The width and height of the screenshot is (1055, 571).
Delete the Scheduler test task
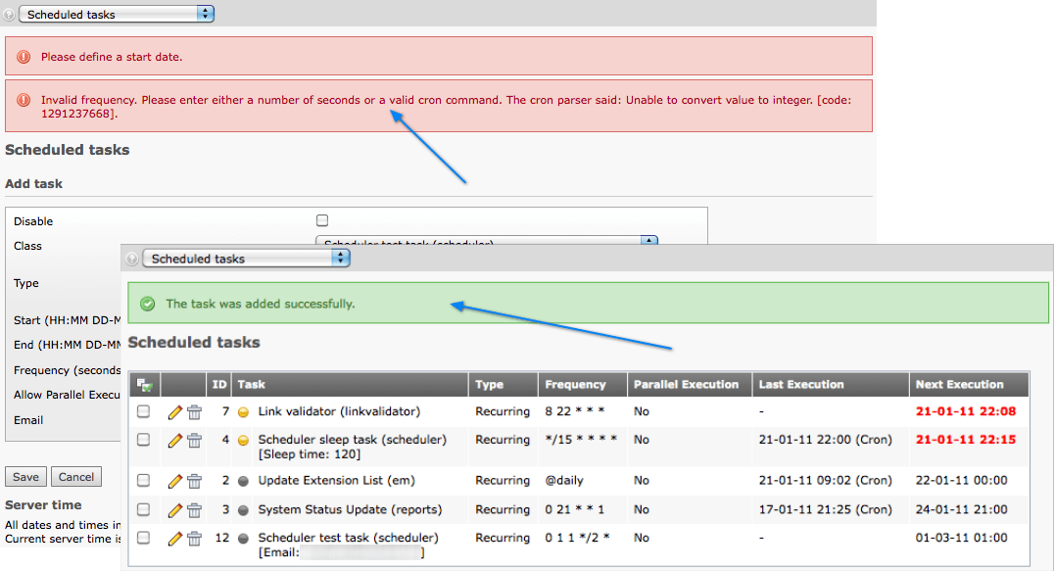[194, 539]
